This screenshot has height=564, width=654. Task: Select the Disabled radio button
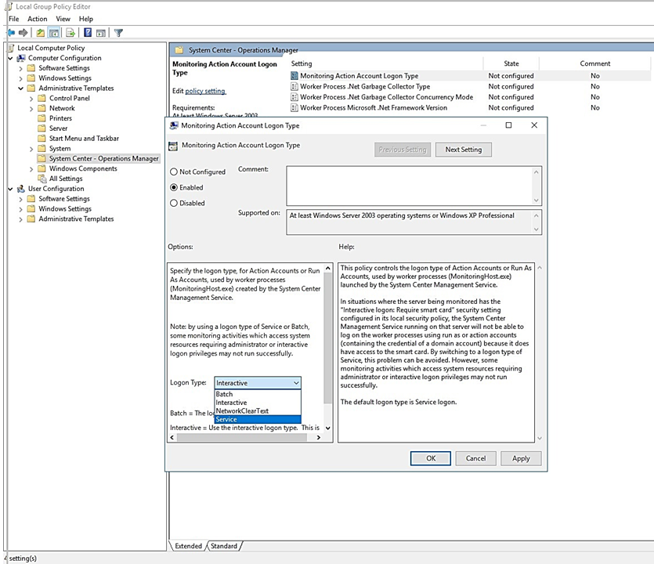[x=173, y=203]
